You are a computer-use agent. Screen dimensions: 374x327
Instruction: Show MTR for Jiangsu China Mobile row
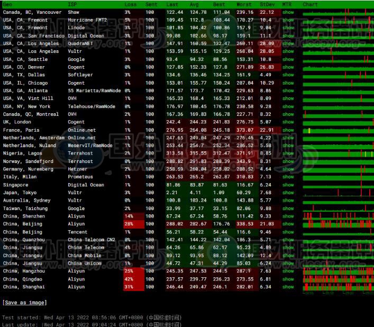[x=288, y=256]
